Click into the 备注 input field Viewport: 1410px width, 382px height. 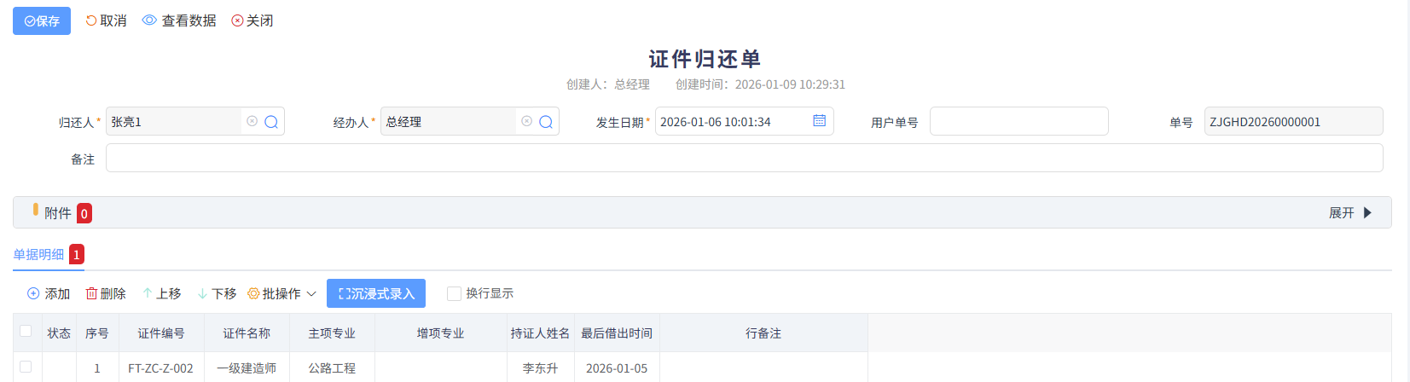click(744, 159)
